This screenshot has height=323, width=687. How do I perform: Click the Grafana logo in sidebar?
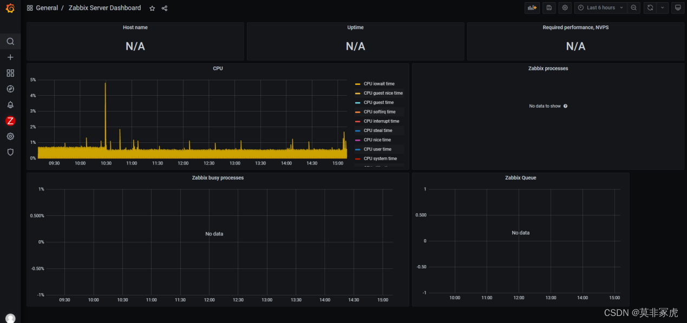(x=10, y=9)
